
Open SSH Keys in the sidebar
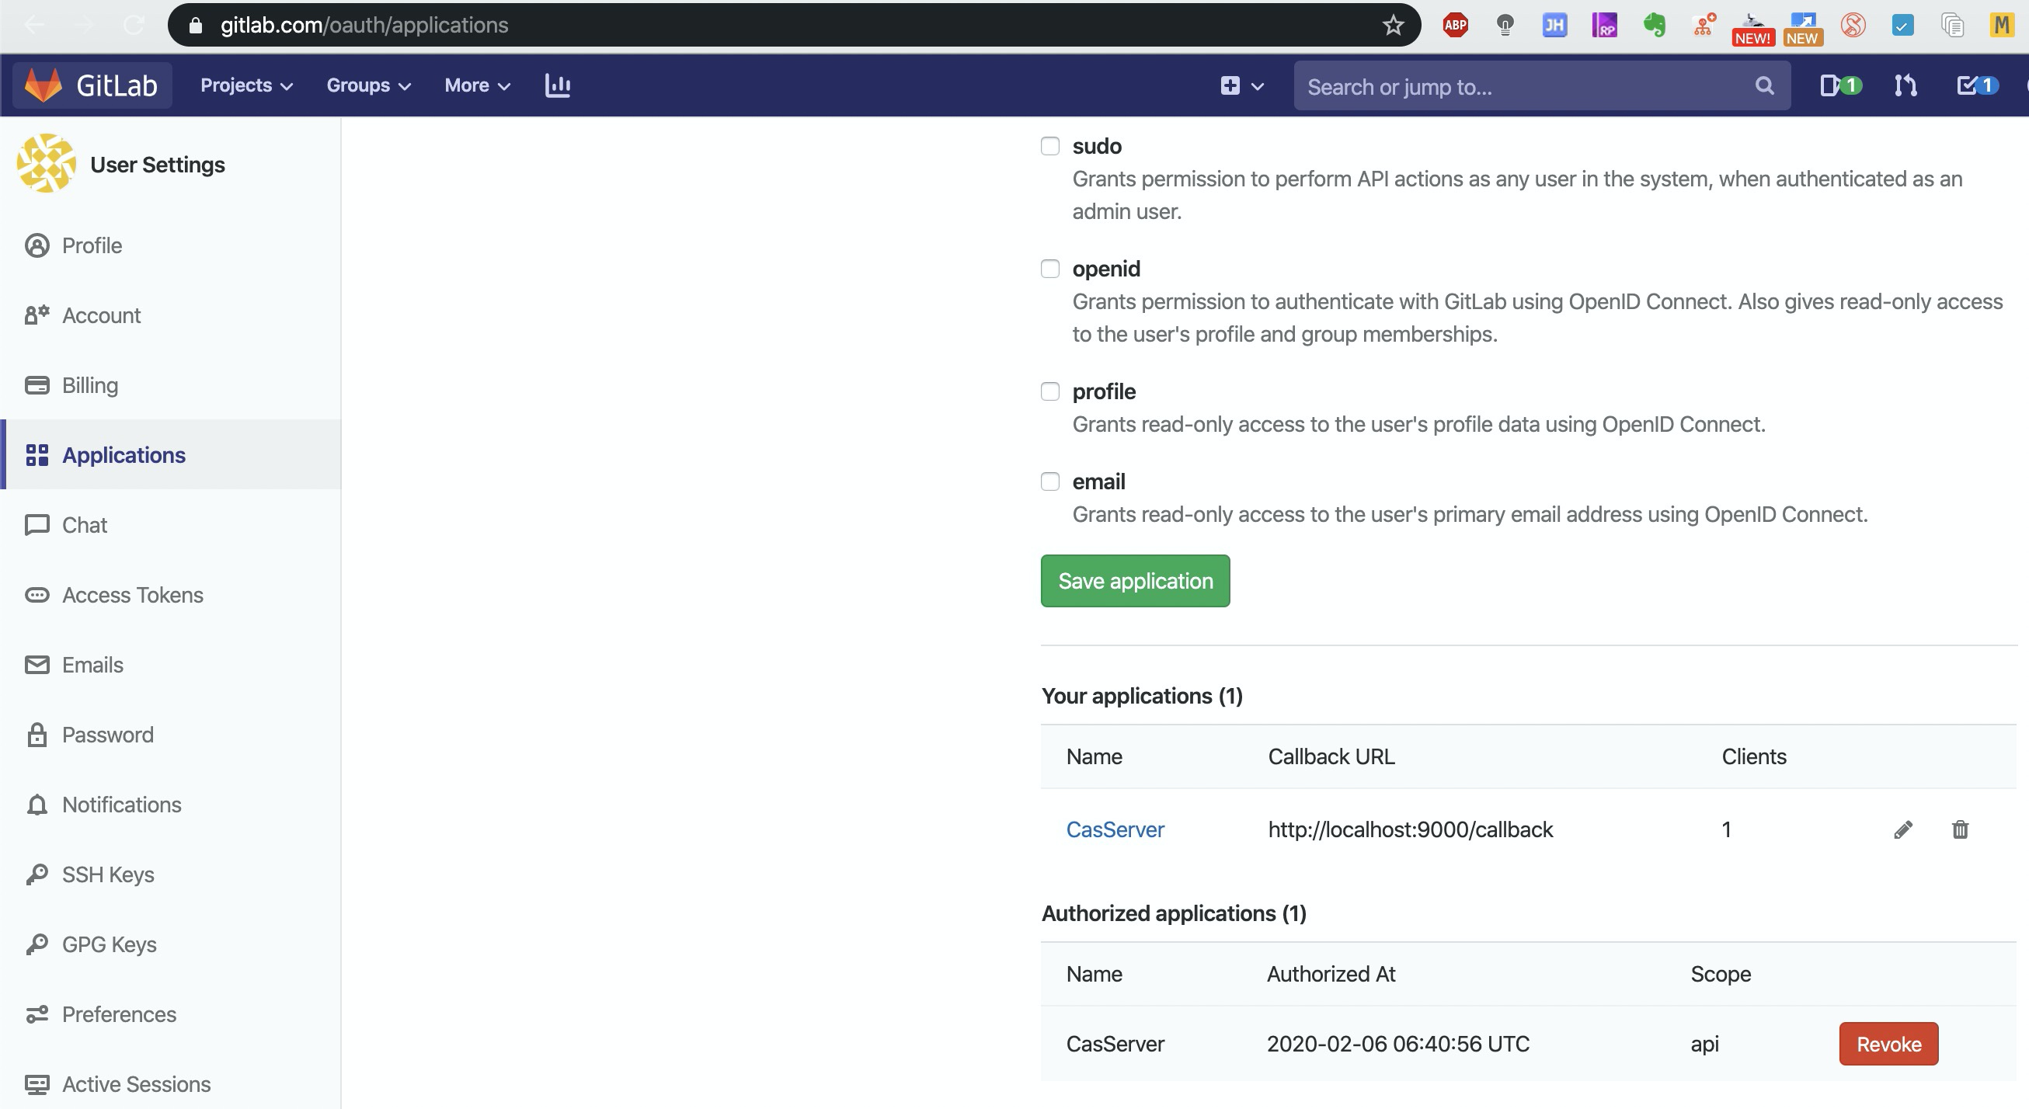click(108, 874)
